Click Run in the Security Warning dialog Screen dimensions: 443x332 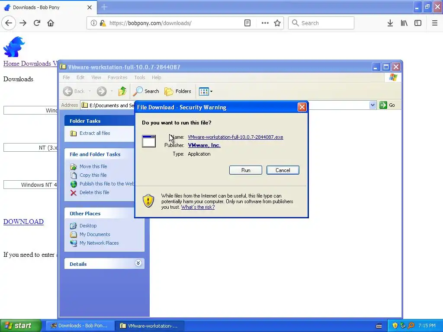(x=246, y=170)
